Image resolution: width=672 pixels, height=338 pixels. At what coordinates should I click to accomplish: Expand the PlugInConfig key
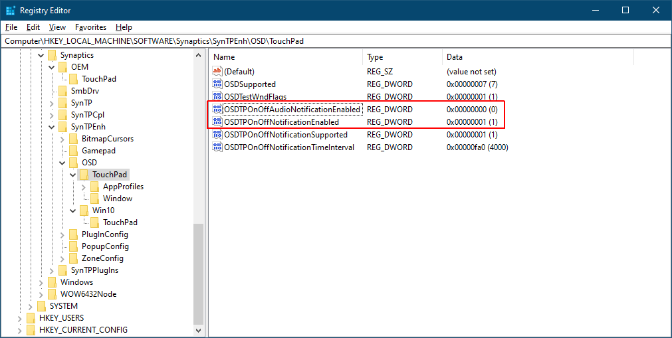pos(62,235)
